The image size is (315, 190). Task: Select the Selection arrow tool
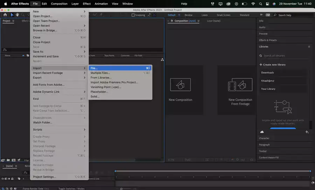[12, 15]
